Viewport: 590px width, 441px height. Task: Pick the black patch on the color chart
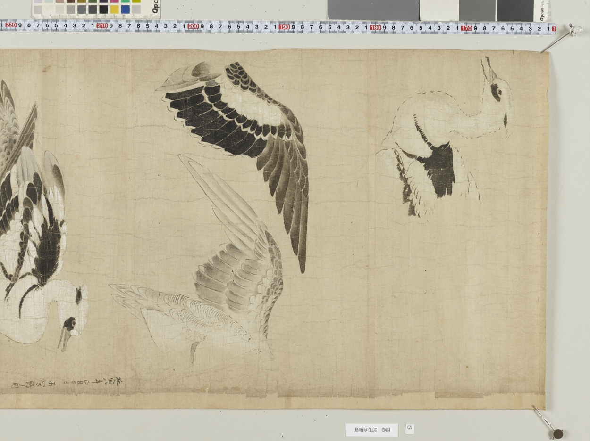(103, 9)
